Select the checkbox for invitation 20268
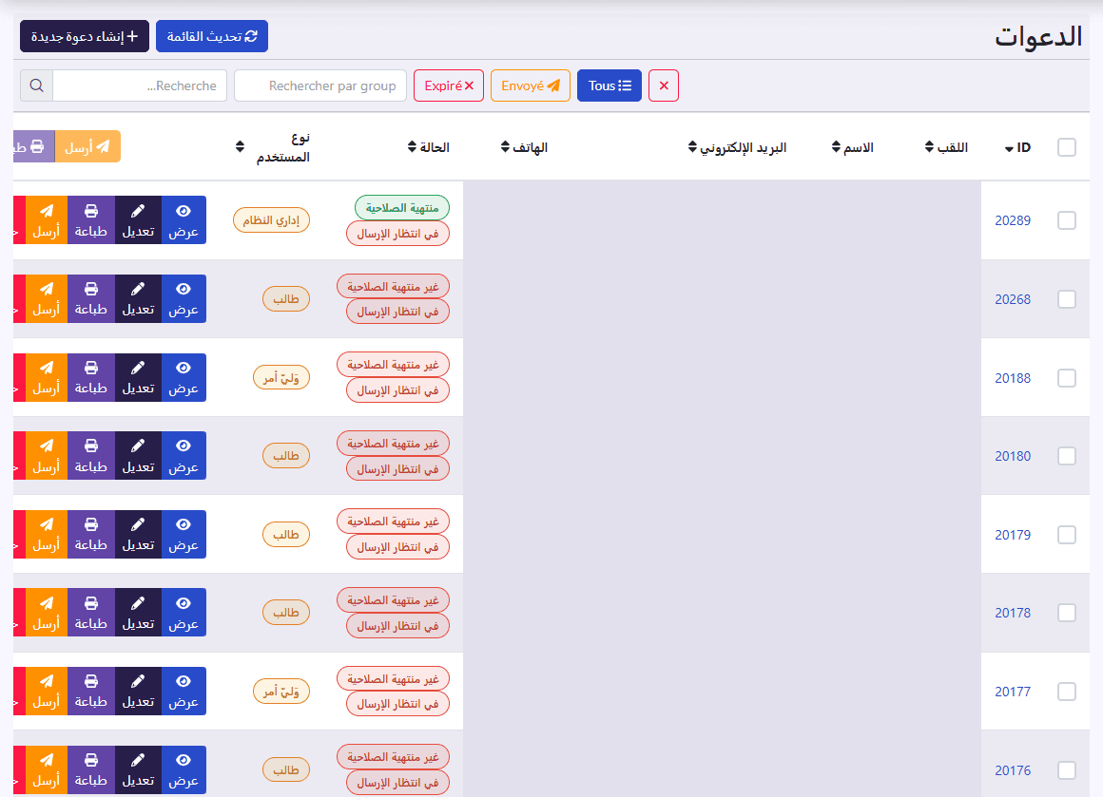Viewport: 1103px width, 797px height. click(x=1067, y=299)
